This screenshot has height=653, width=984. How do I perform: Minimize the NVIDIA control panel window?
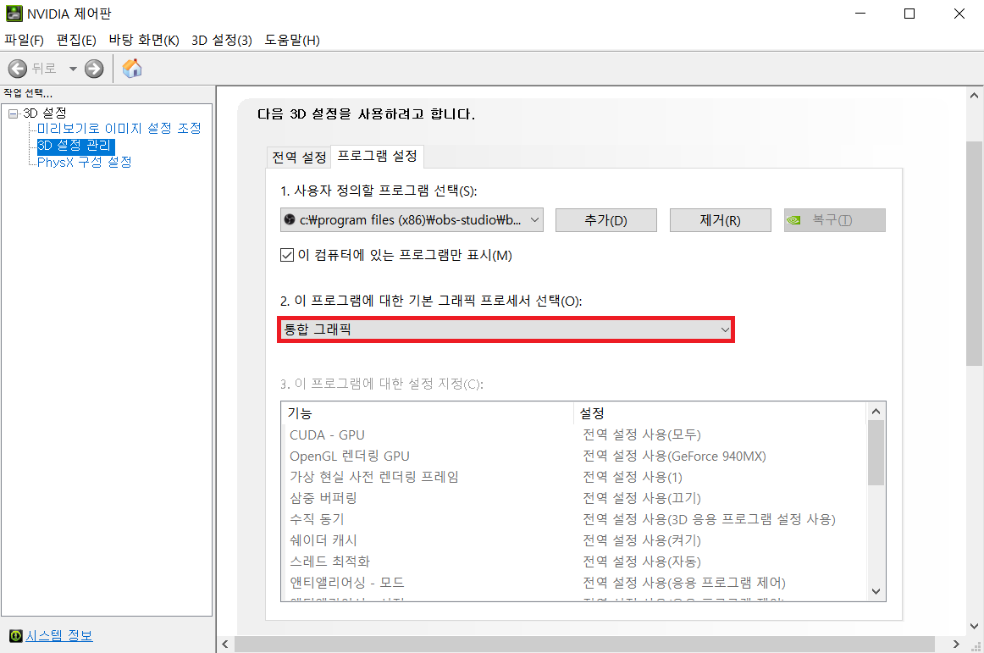click(860, 14)
